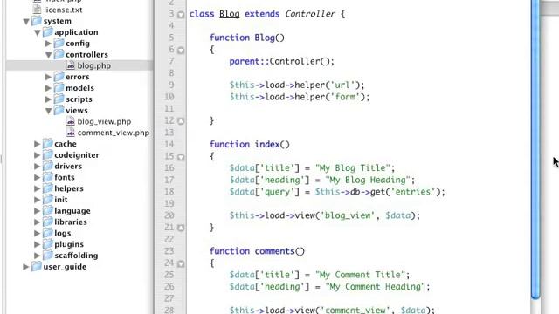The height and width of the screenshot is (314, 559).
Task: Click the plugins folder icon
Action: [x=48, y=244]
